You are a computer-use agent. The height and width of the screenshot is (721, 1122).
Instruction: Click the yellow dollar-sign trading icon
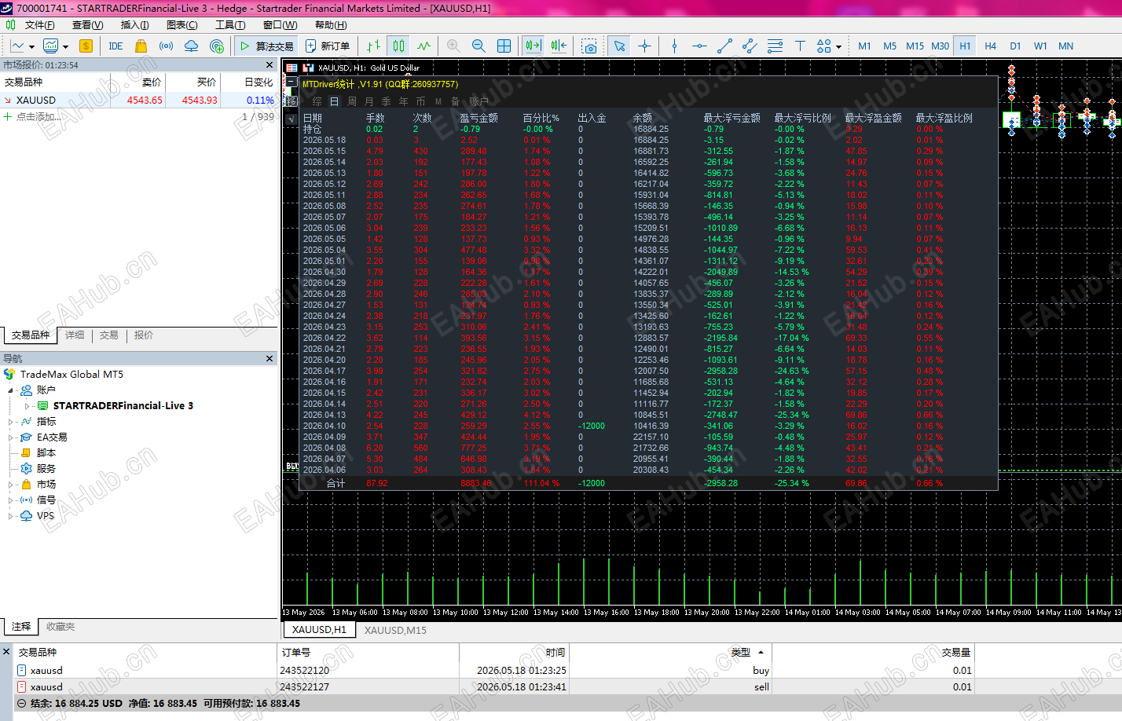point(86,46)
